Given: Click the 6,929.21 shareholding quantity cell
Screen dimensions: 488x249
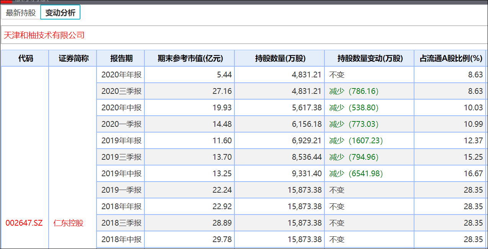Looking at the screenshot, I should point(307,141).
